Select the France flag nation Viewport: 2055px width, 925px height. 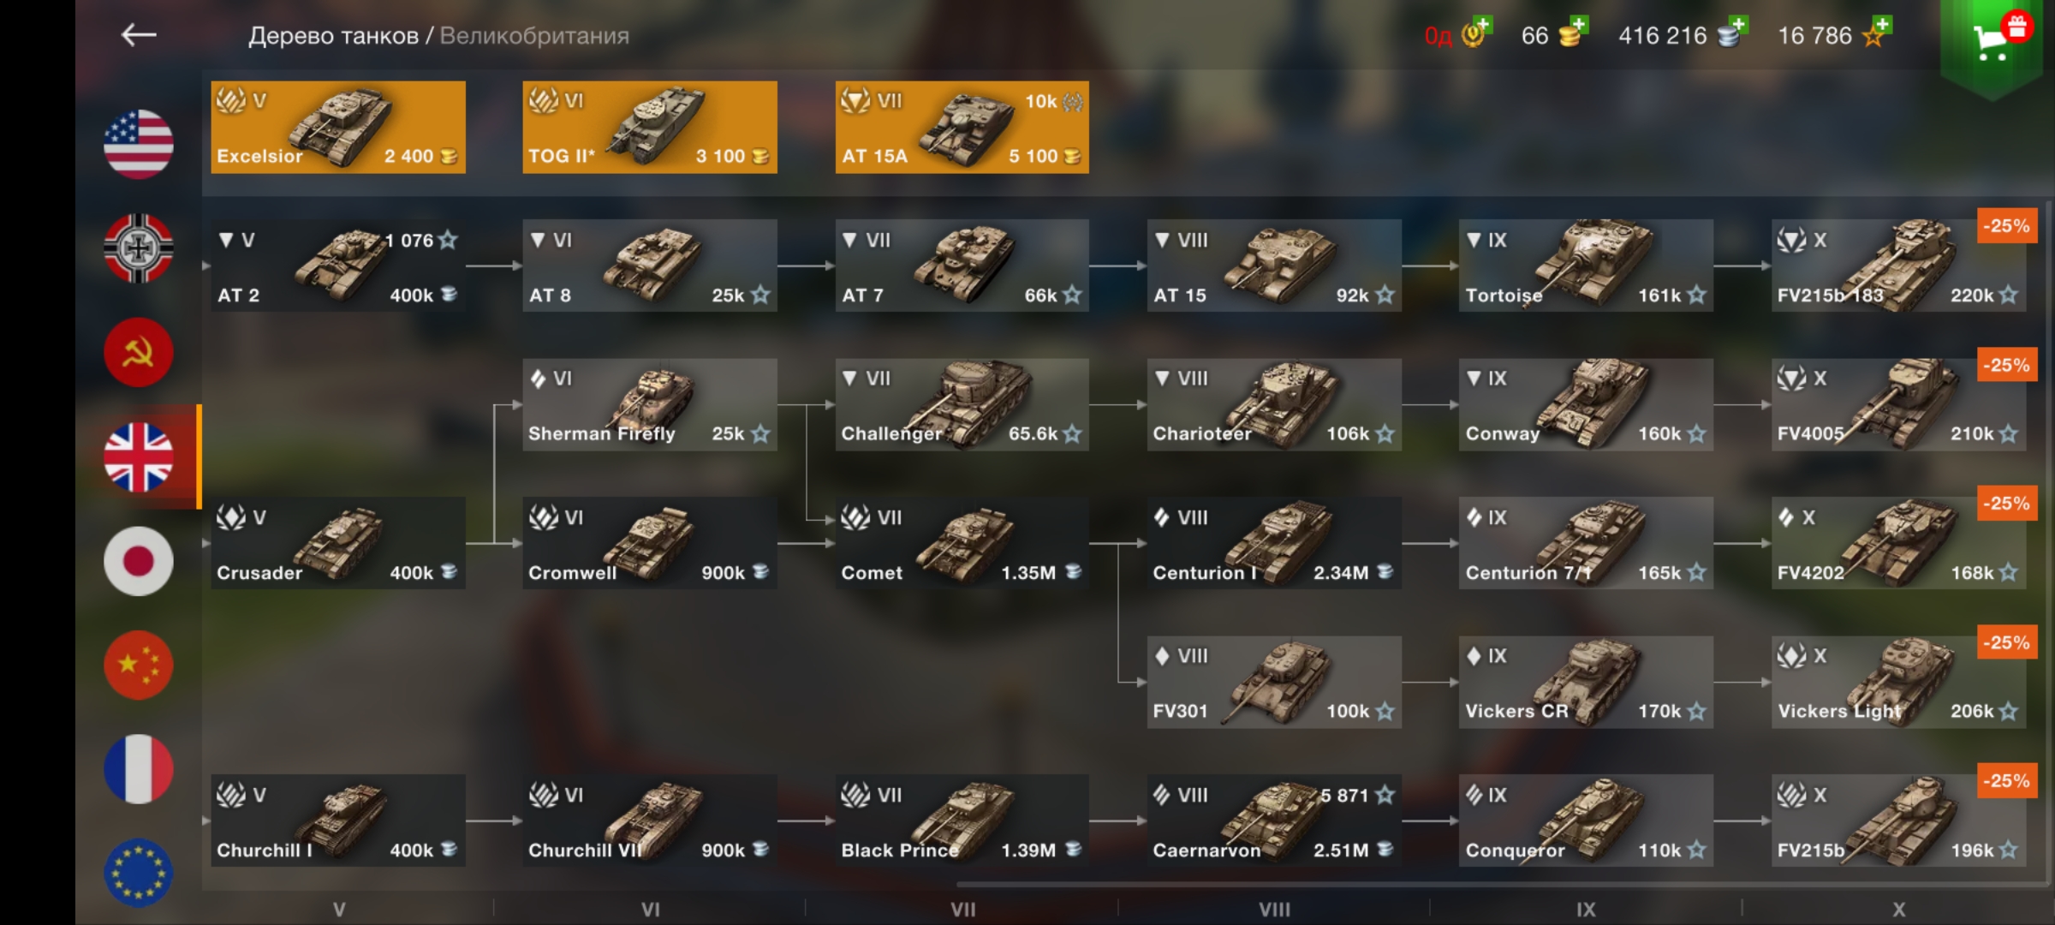[x=139, y=769]
